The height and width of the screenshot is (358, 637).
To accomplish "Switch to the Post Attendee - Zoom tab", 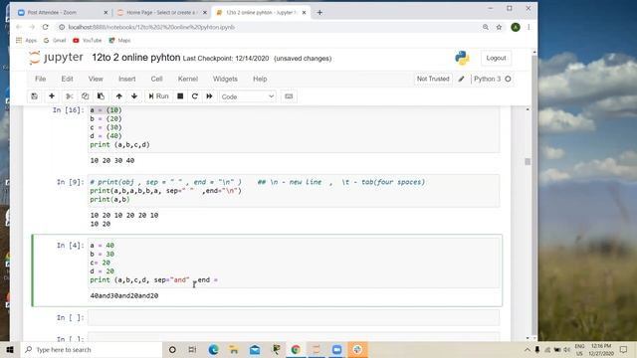I will pyautogui.click(x=61, y=13).
